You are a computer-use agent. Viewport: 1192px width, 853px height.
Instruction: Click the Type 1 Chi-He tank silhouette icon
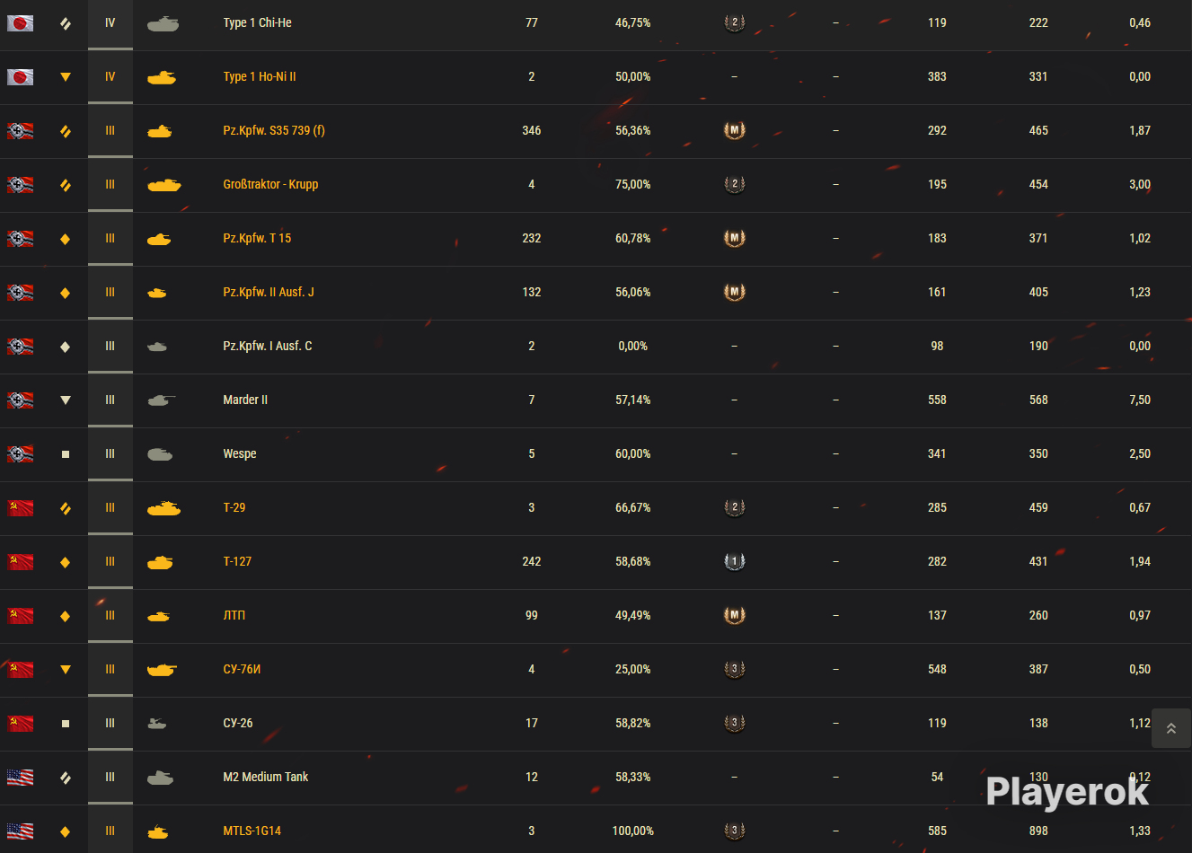pyautogui.click(x=163, y=23)
